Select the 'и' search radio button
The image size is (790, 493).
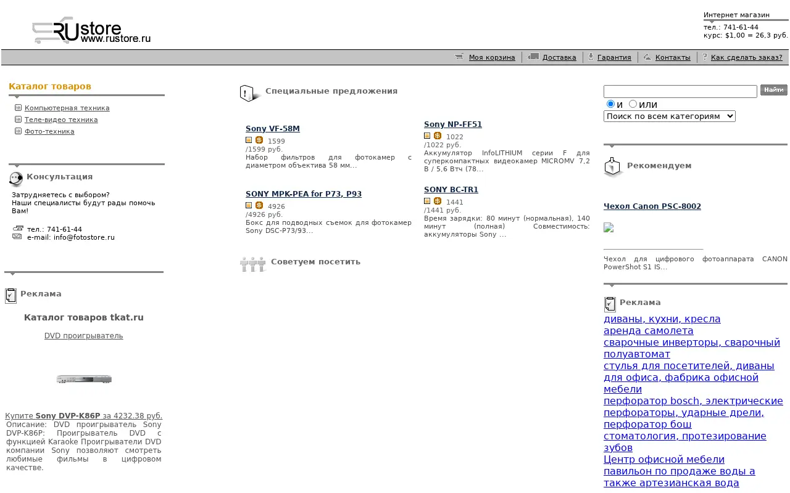coord(610,104)
